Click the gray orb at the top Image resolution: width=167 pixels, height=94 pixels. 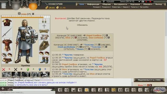tap(16, 6)
